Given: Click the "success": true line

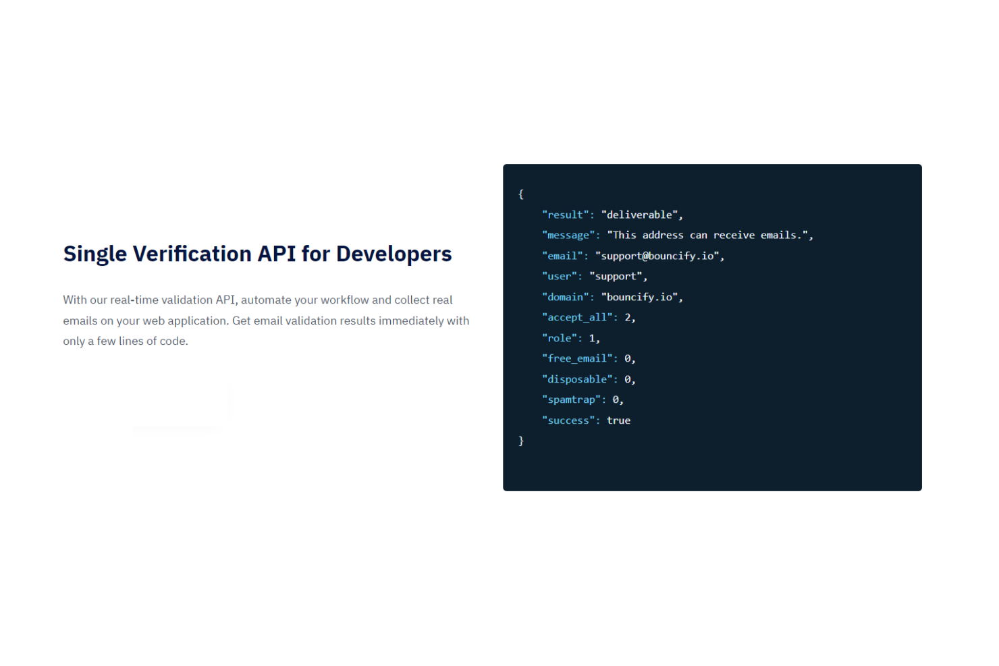Looking at the screenshot, I should coord(586,420).
